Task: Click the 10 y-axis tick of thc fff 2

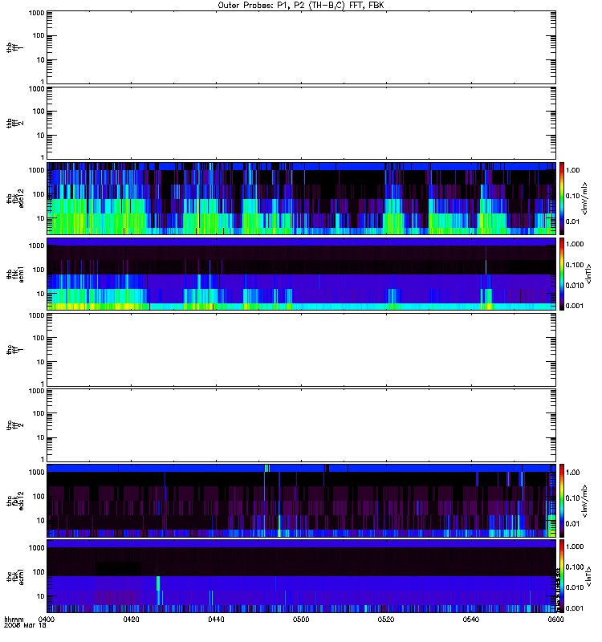Action: (41, 437)
